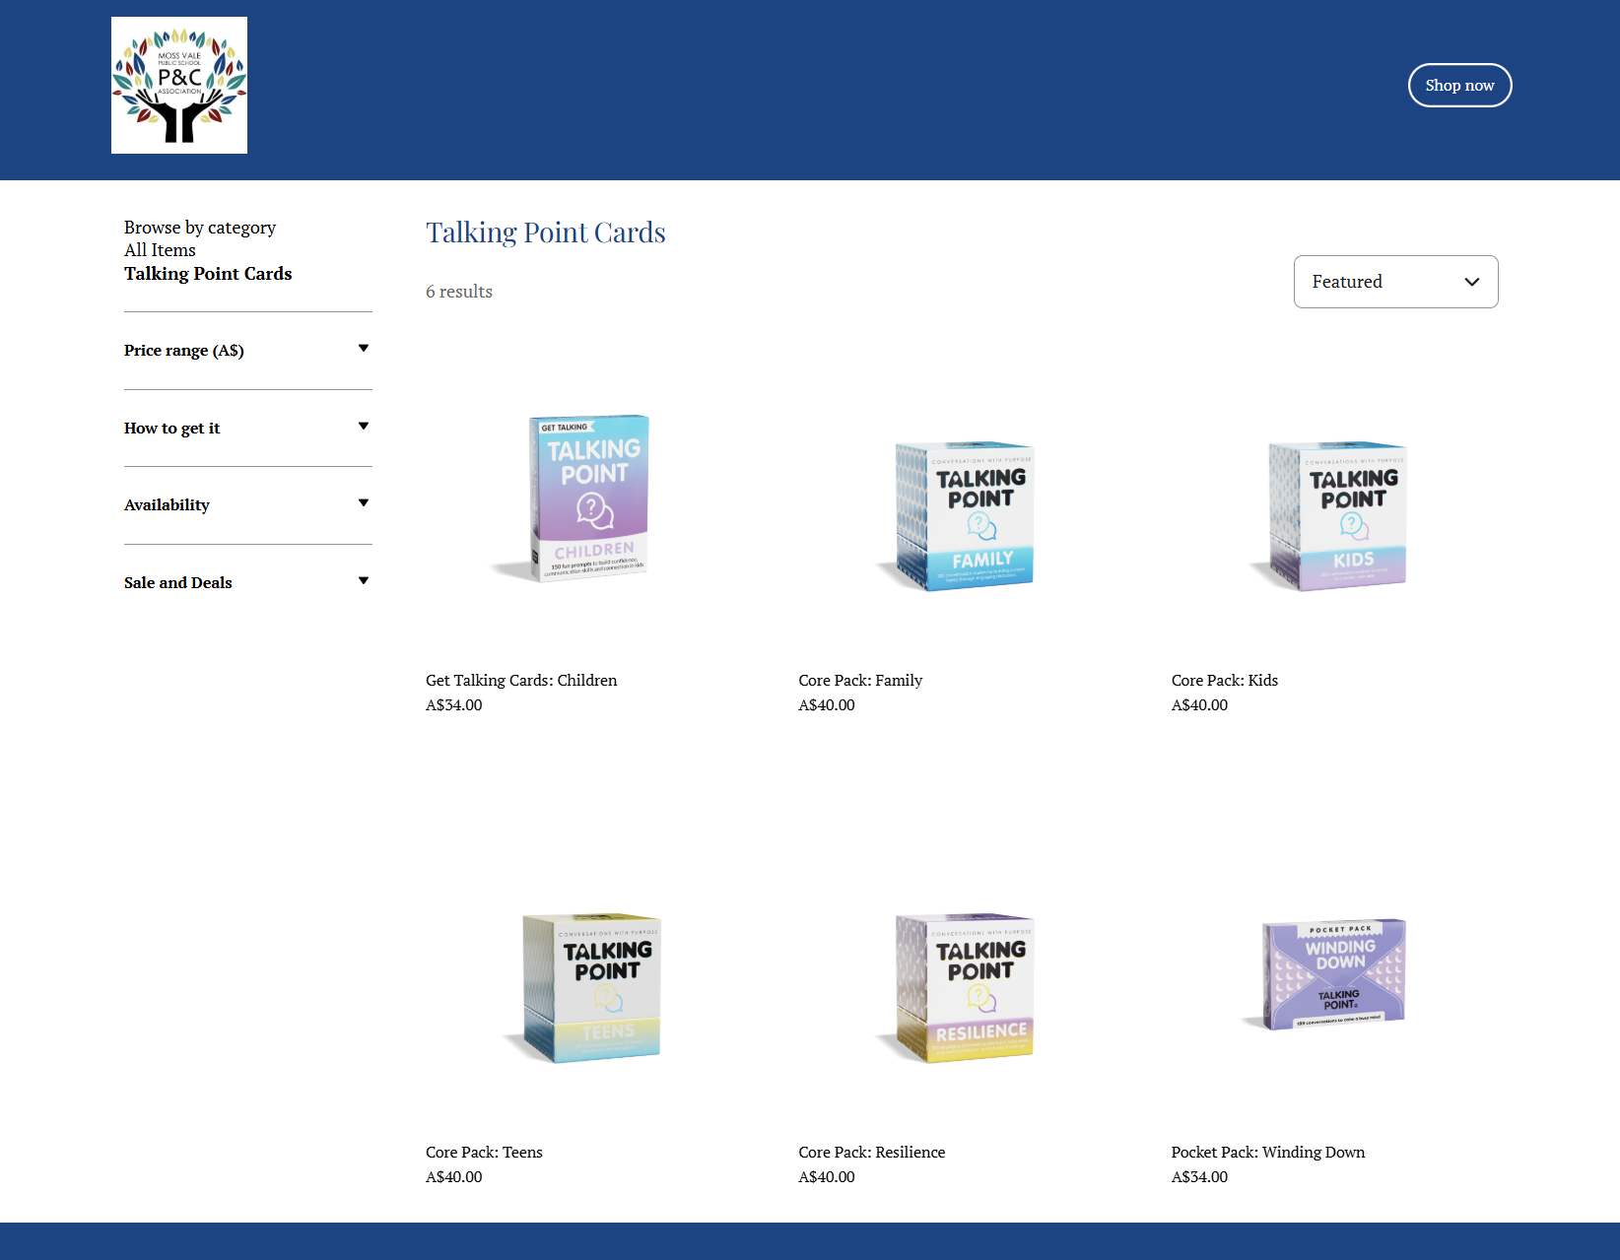Open the Core Pack: Resilience product
Image resolution: width=1620 pixels, height=1260 pixels.
click(x=870, y=1152)
